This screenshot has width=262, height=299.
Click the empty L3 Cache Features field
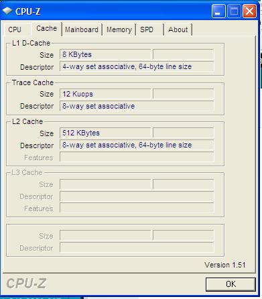[x=137, y=208]
